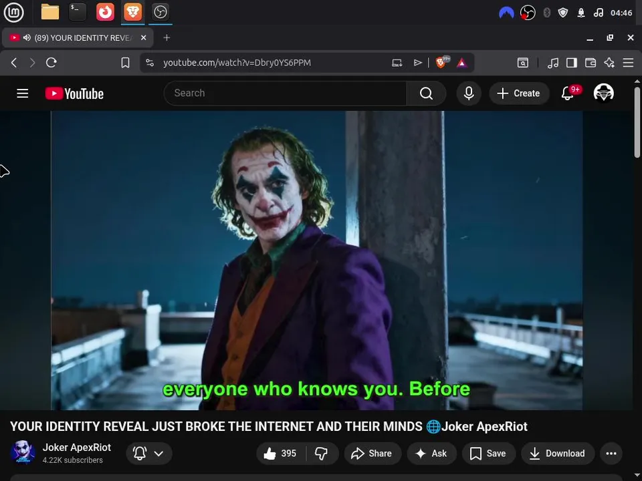
Task: Mute the YouTube tab using the speaker icon
Action: 27,37
